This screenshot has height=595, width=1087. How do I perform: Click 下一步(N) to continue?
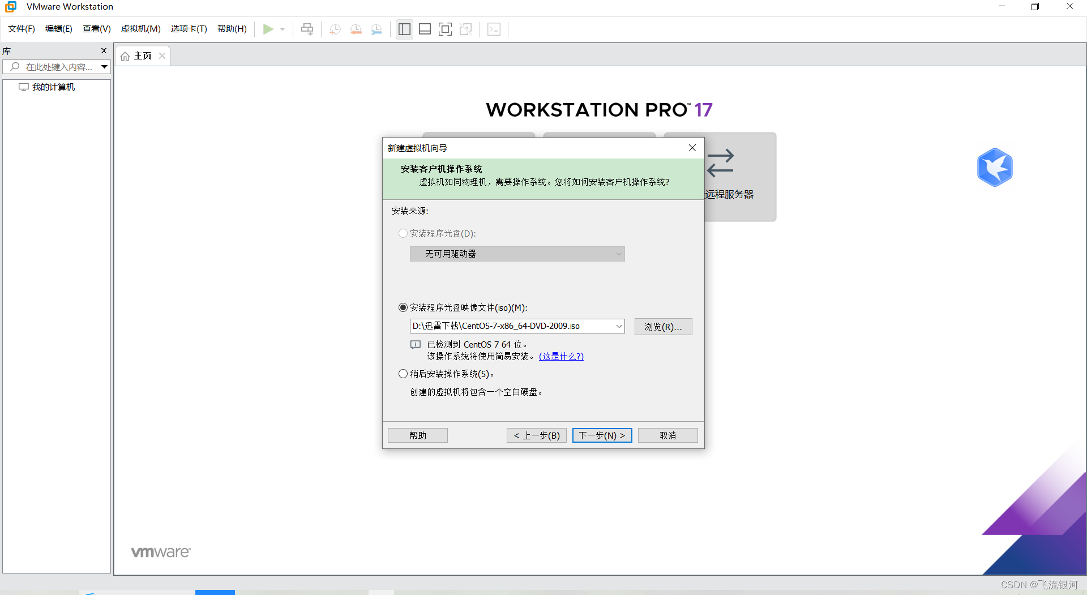(x=602, y=435)
